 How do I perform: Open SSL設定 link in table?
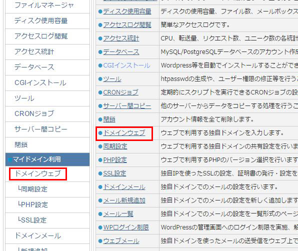(114, 173)
